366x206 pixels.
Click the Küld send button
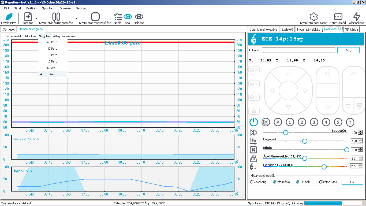tap(348, 50)
